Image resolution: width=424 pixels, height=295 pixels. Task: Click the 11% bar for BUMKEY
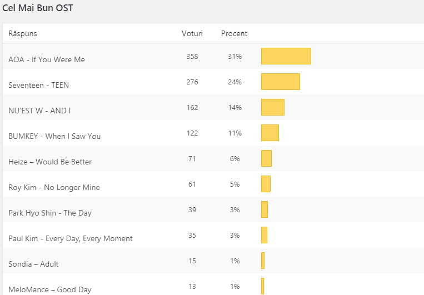click(x=270, y=133)
